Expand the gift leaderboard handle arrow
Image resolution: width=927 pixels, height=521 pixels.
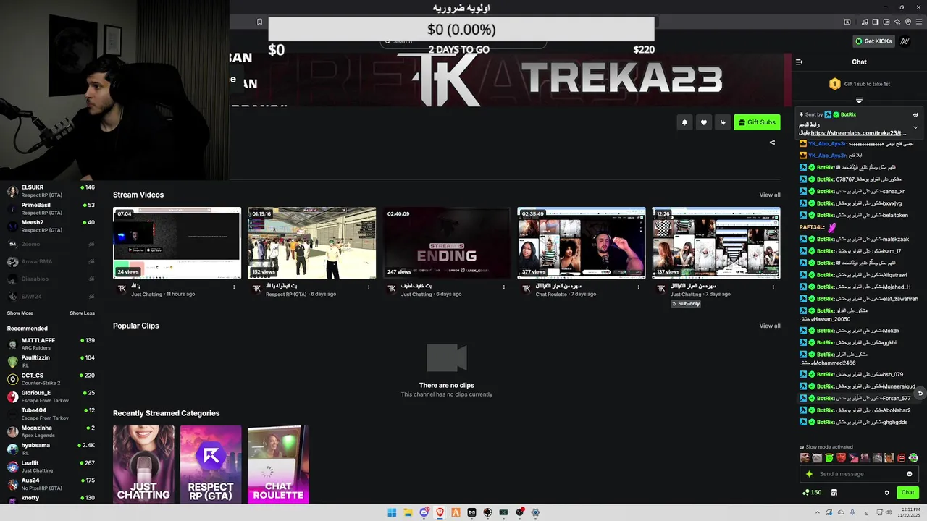tap(859, 100)
